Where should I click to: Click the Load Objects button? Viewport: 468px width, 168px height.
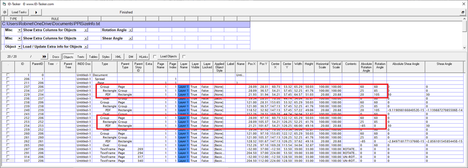pos(169,56)
